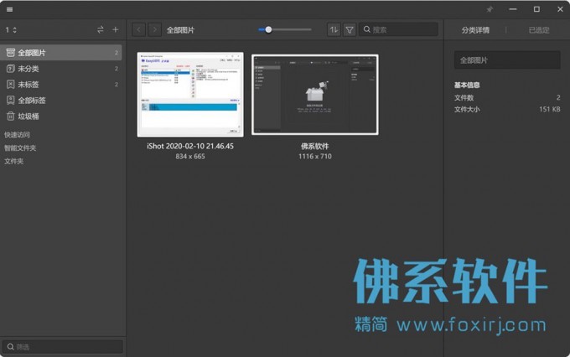Pin the window on top
This screenshot has height=357, width=570.
tap(490, 9)
